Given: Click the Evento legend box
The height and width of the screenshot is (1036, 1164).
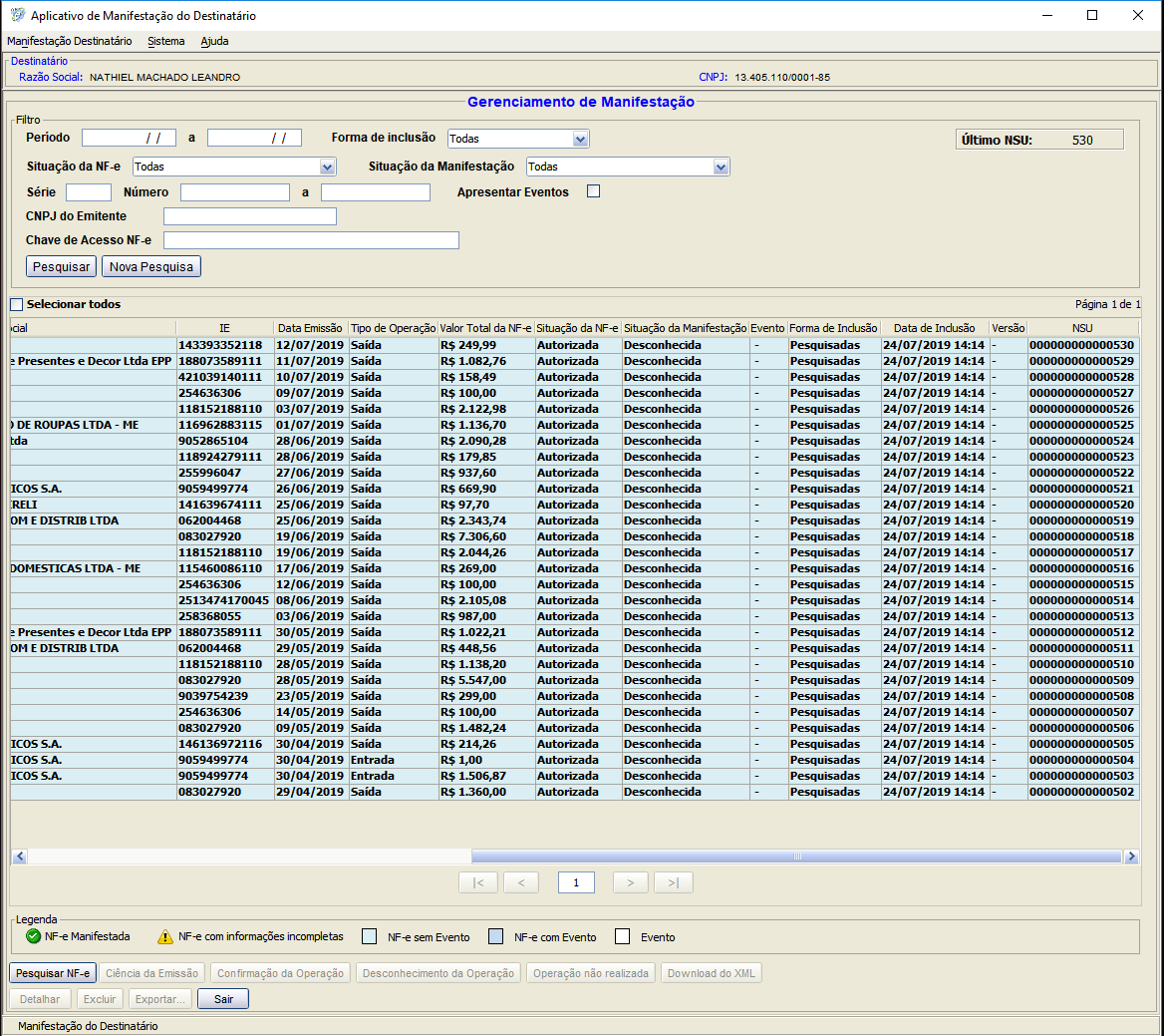Looking at the screenshot, I should pos(622,936).
